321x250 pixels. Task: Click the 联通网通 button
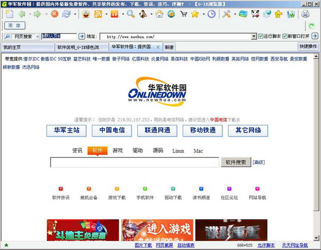pyautogui.click(x=157, y=130)
